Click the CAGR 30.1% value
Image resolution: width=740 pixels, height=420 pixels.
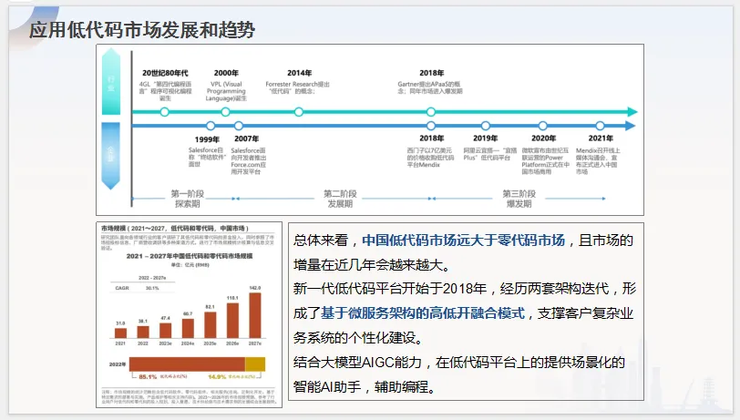(152, 288)
